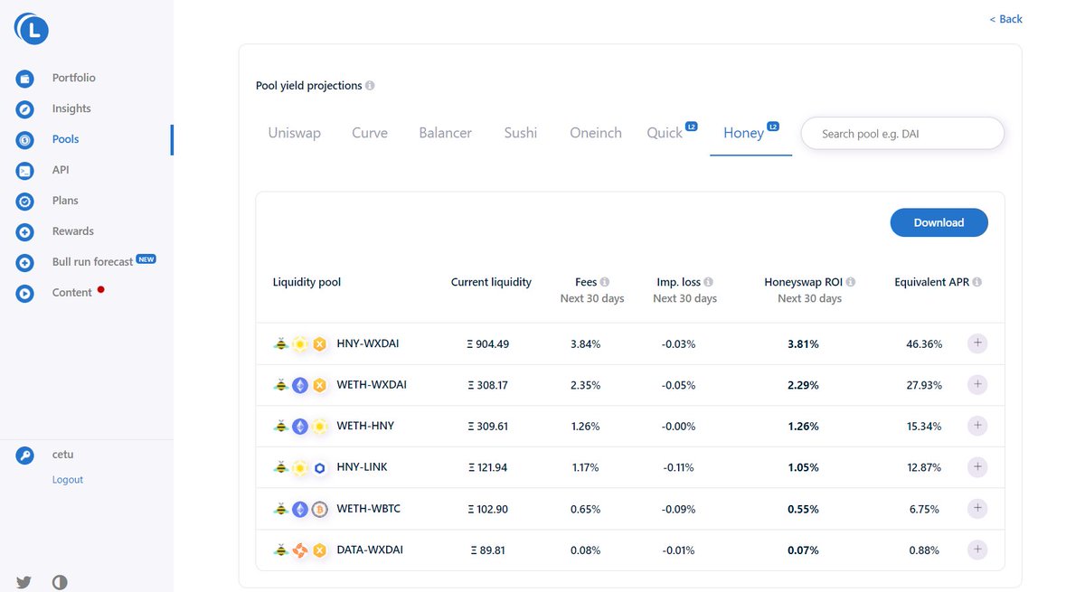Click the WETH-WBTC pool name
The width and height of the screenshot is (1085, 592).
(368, 509)
